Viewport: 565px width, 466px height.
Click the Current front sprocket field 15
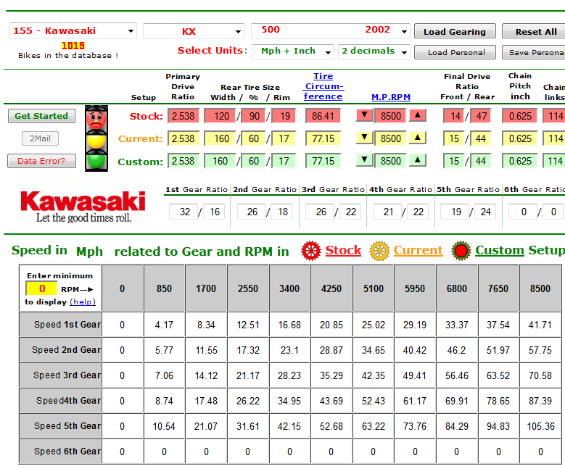(454, 138)
